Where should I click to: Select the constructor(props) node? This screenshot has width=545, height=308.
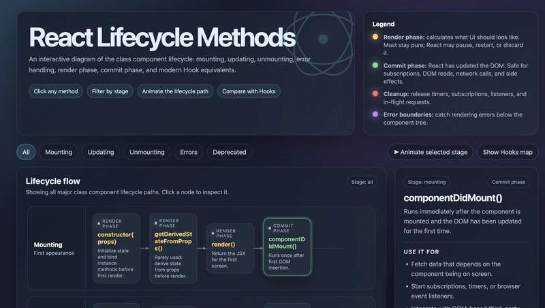[x=116, y=248]
